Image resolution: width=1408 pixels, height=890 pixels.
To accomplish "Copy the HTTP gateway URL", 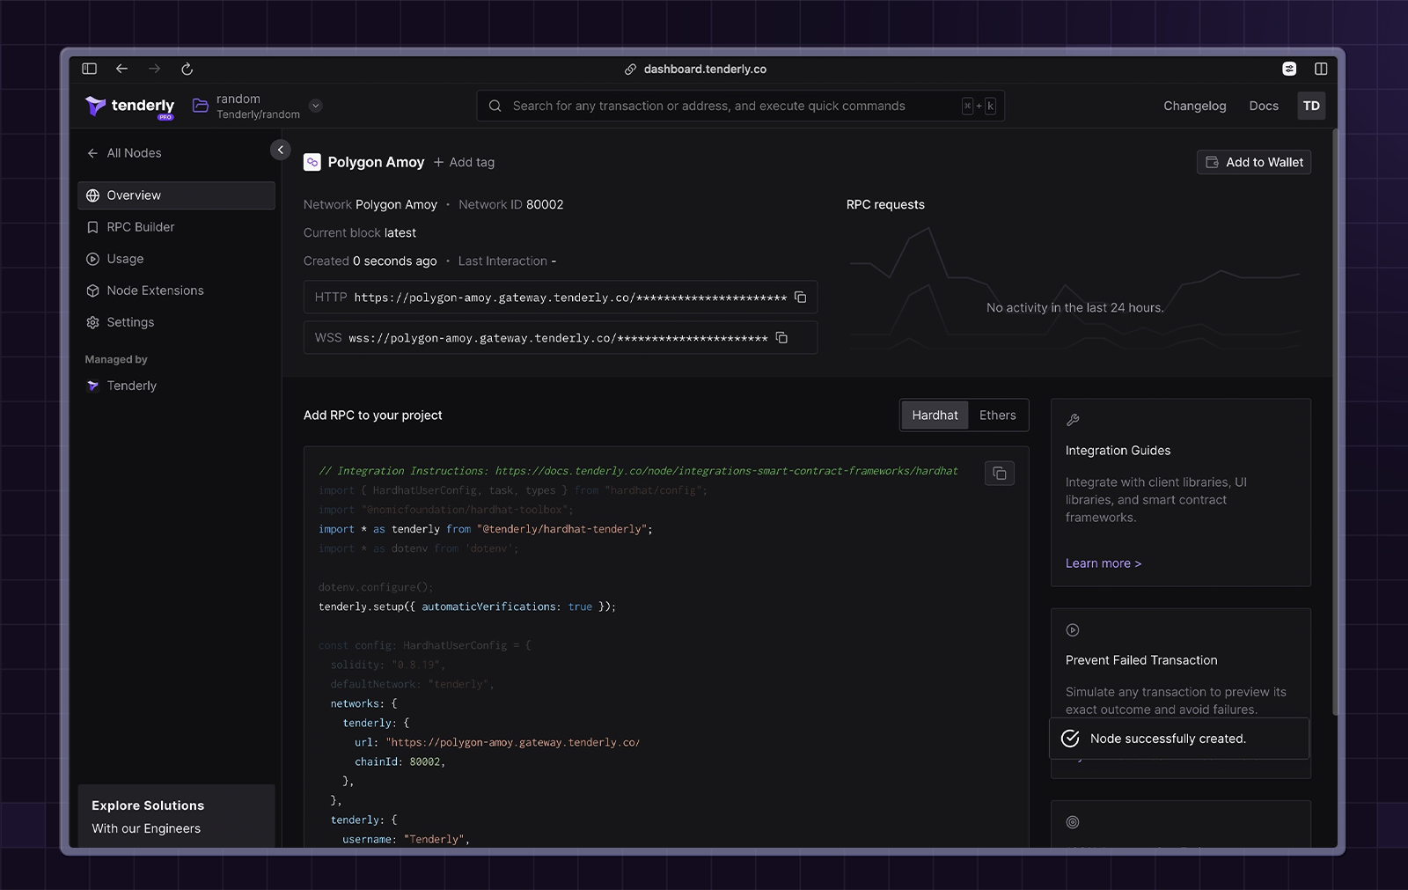I will (800, 298).
